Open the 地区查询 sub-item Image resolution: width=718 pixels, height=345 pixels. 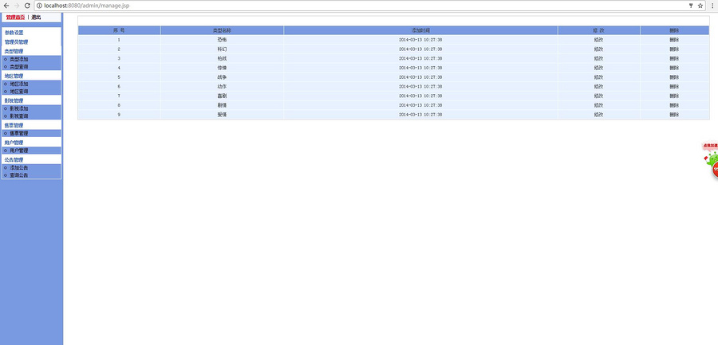[19, 92]
